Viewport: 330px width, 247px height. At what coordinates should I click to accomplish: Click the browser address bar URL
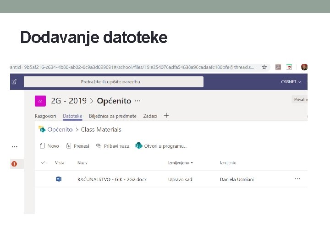[132, 67]
